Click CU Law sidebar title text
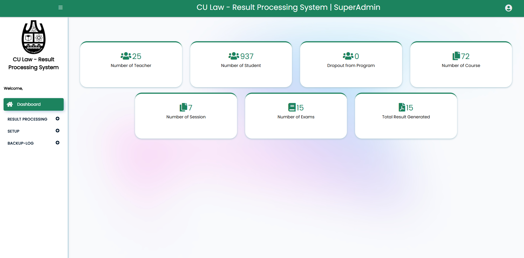The image size is (524, 258). [x=34, y=63]
